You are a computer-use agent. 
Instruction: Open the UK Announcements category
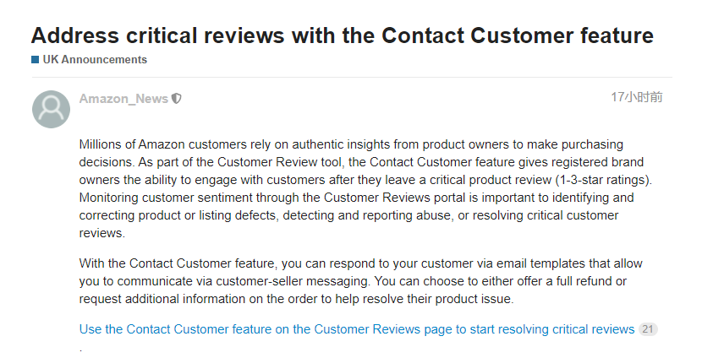click(95, 60)
